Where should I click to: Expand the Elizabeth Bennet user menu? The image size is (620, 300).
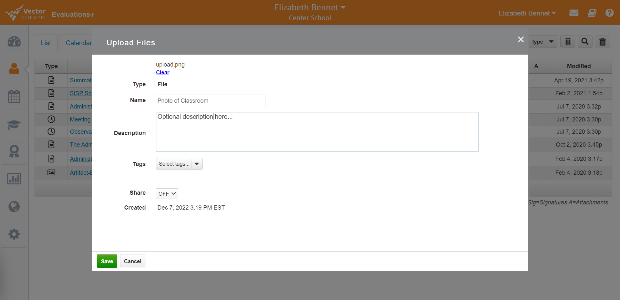pos(527,13)
